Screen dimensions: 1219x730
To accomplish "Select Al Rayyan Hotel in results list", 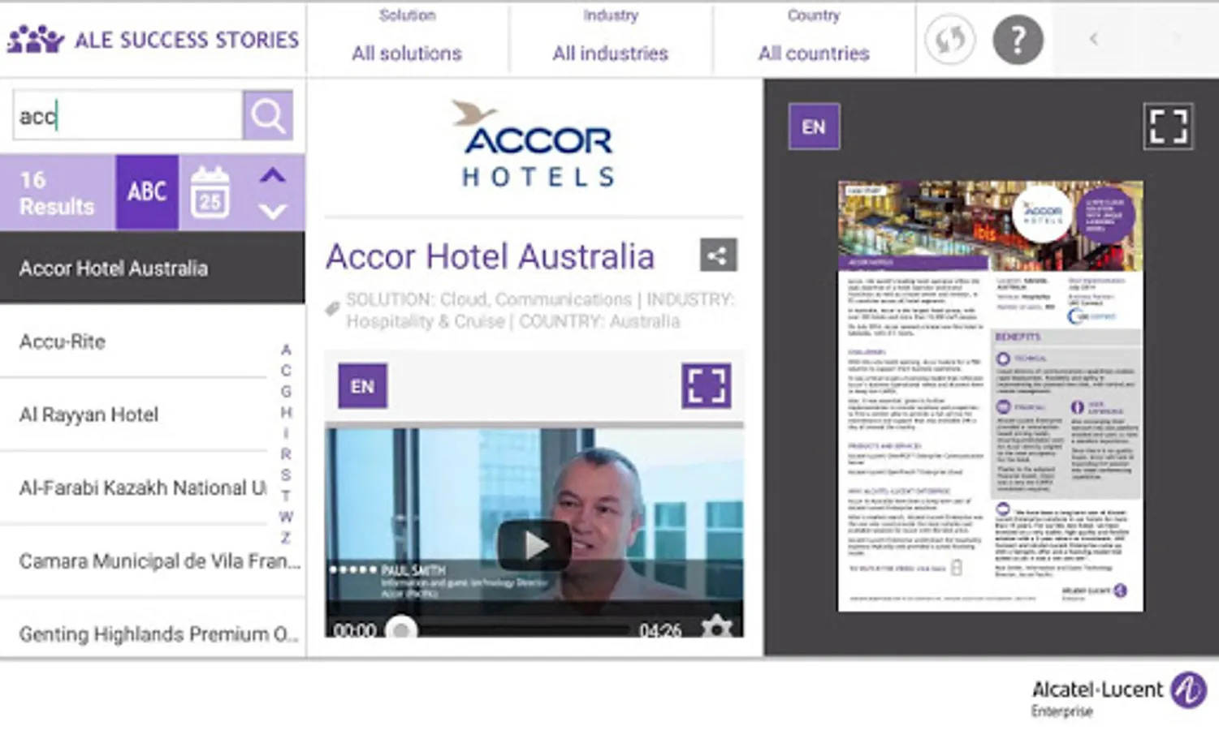I will [x=134, y=414].
